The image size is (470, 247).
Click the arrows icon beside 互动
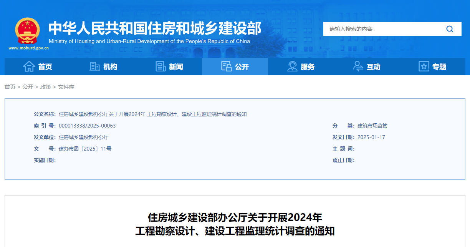pos(358,66)
